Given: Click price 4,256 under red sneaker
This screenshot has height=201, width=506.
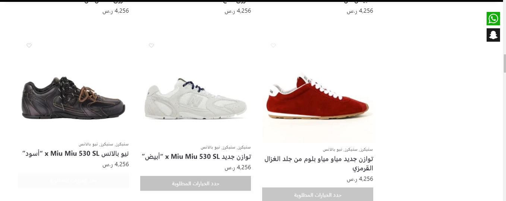Looking at the screenshot, I should pyautogui.click(x=360, y=179).
